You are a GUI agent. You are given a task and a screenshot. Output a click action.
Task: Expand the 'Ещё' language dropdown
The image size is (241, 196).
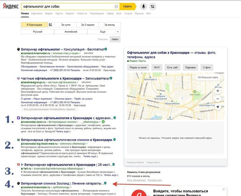[104, 31]
